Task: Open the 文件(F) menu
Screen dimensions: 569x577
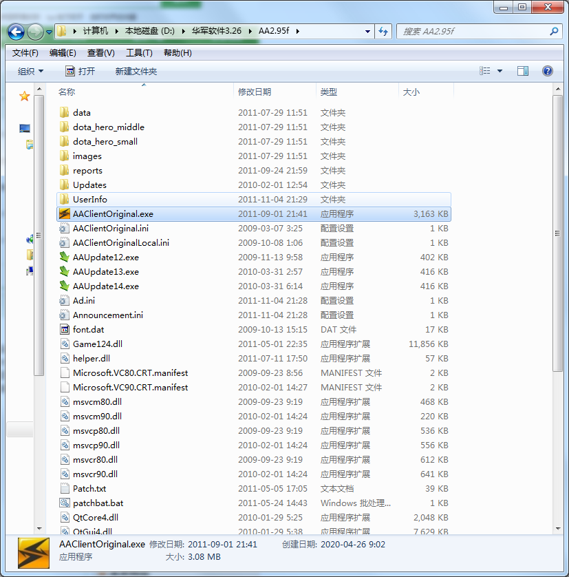Action: tap(25, 53)
